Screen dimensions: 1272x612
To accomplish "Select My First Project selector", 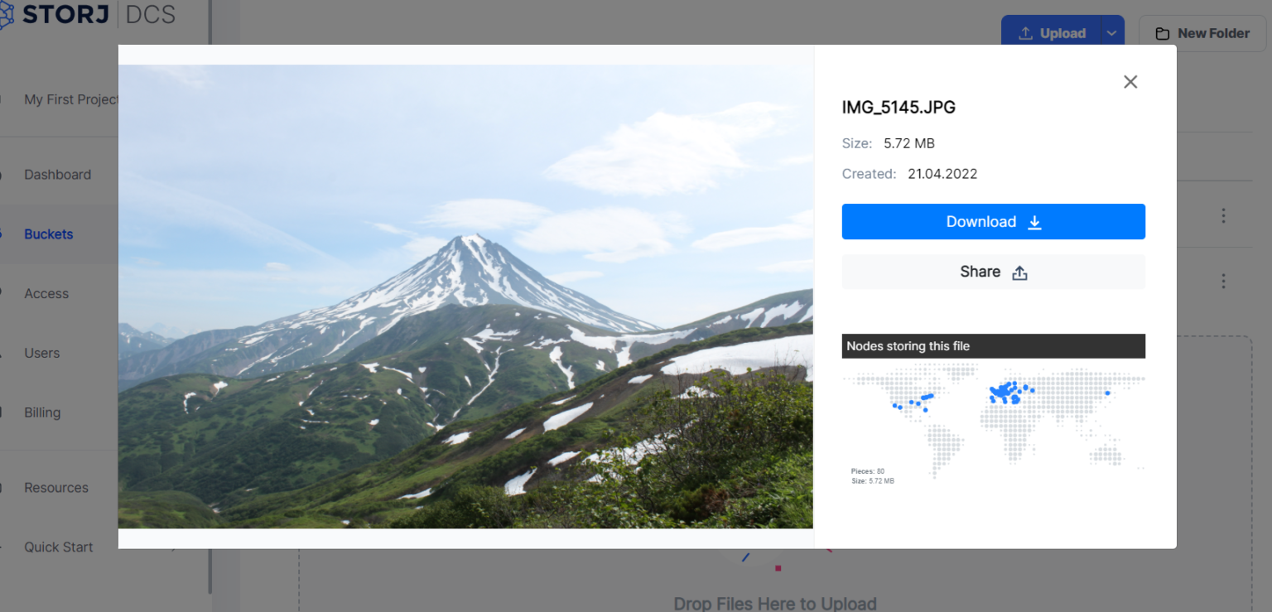I will point(71,99).
